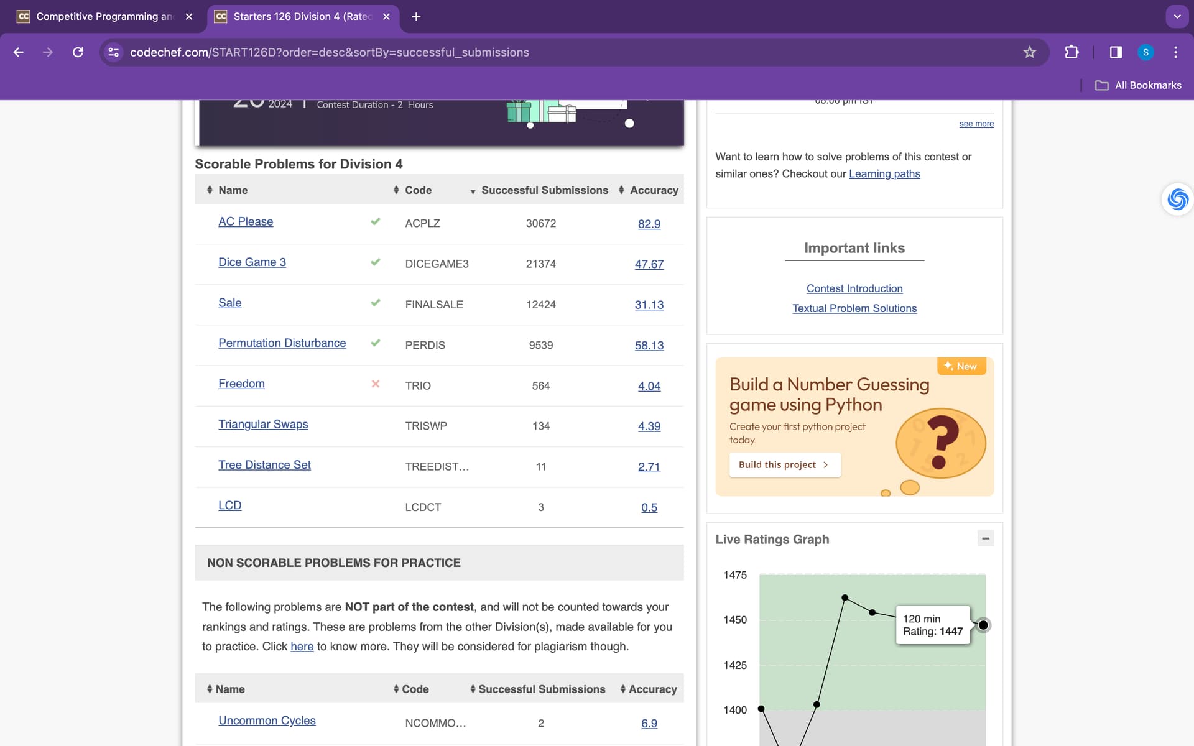Go back with the back arrow
The image size is (1194, 746).
pos(19,52)
